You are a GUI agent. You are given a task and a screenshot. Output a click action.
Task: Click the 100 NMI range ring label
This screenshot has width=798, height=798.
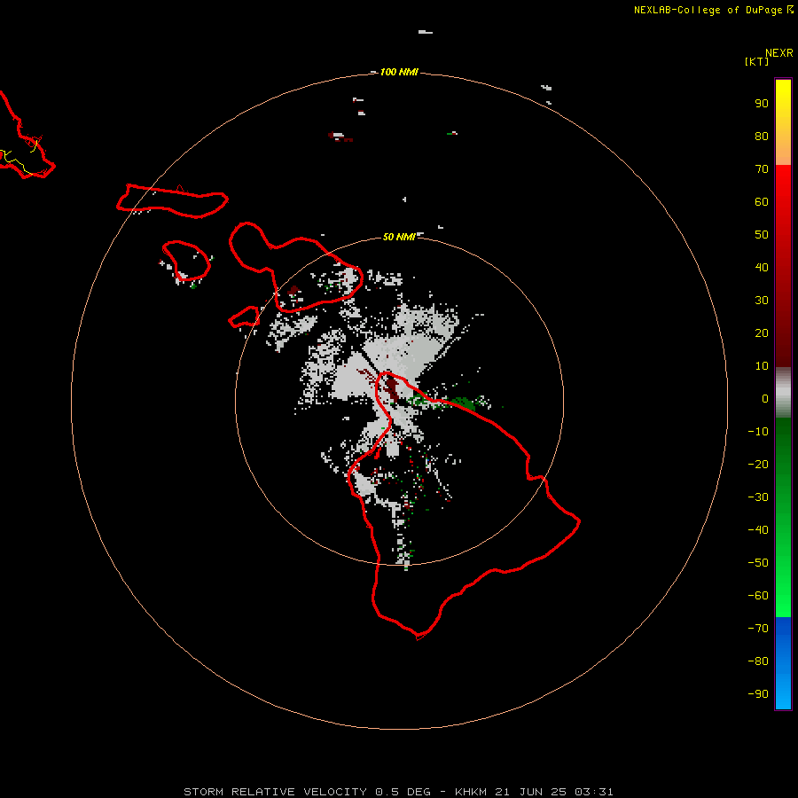coord(399,72)
